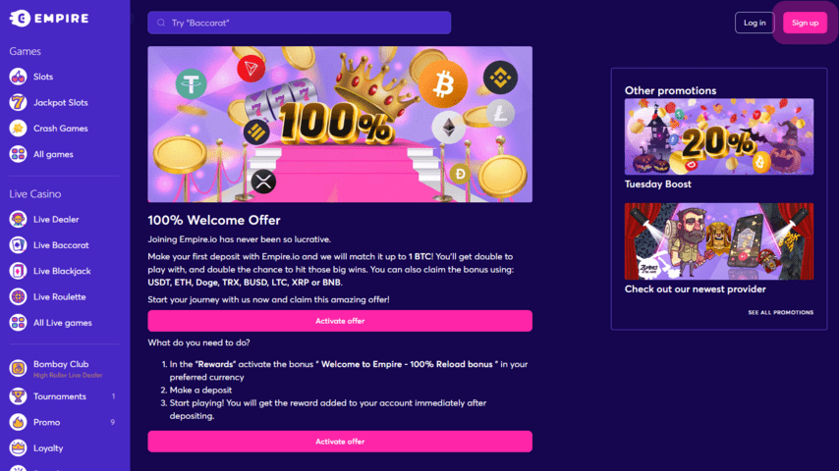Open Jackpot Slots seven icon
Screen dimensions: 839x471
coord(18,102)
